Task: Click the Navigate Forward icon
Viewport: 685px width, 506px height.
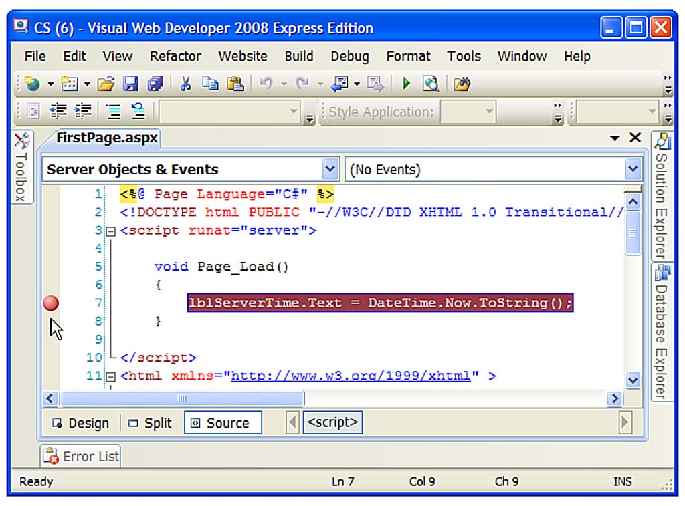Action: click(x=375, y=83)
